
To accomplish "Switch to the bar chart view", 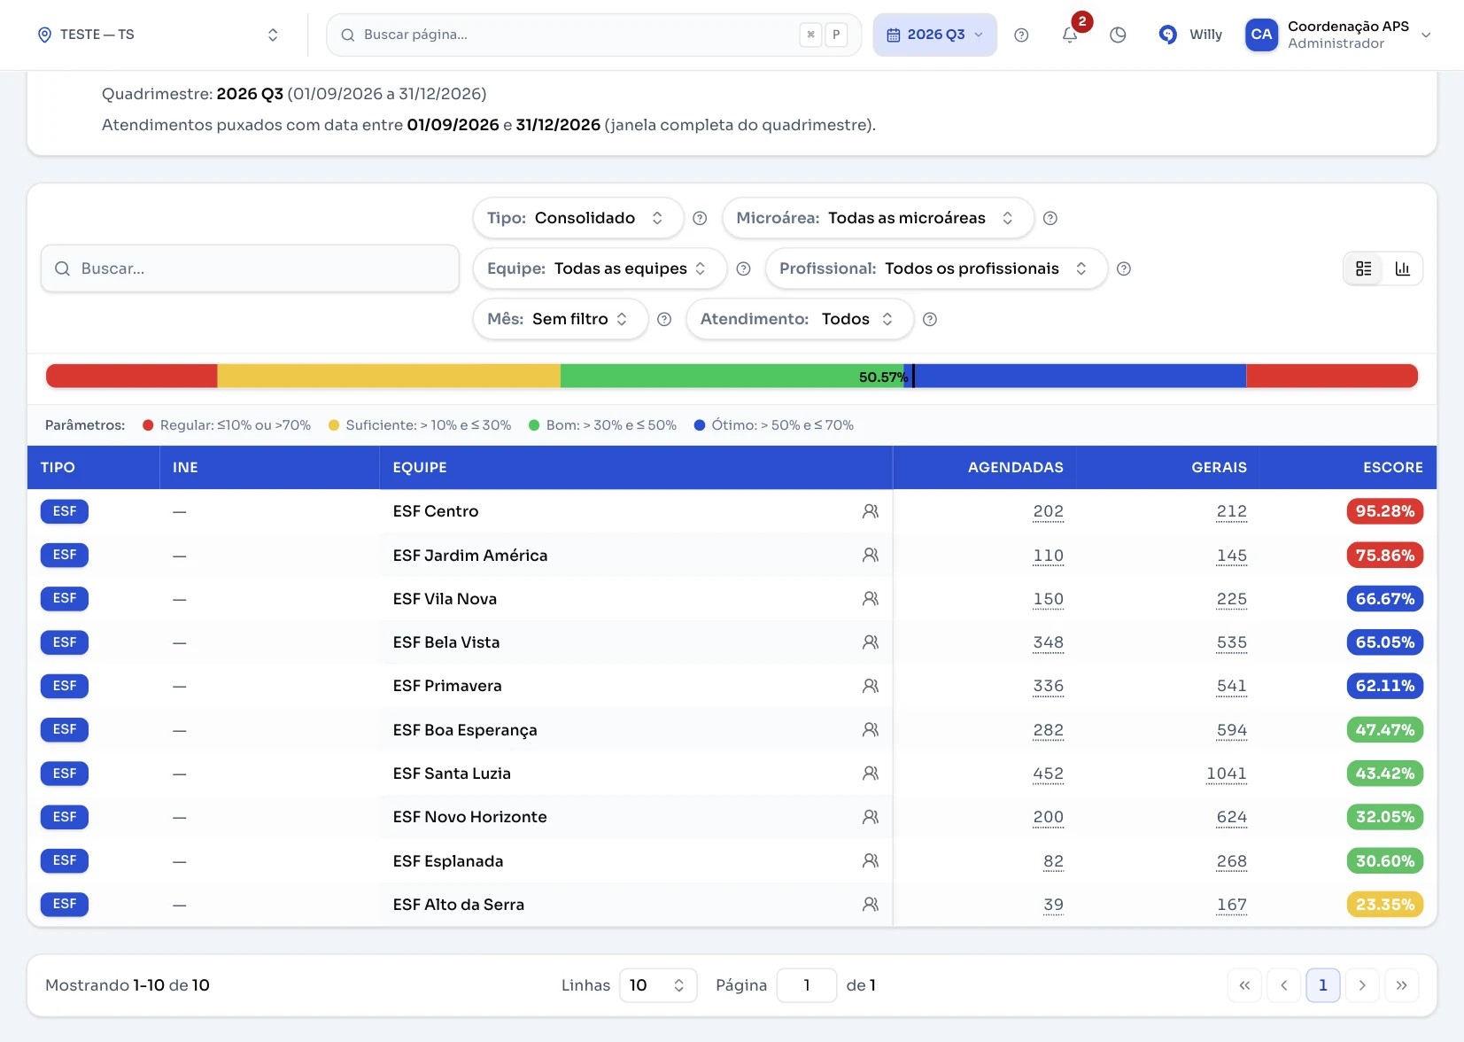I will click(x=1403, y=268).
